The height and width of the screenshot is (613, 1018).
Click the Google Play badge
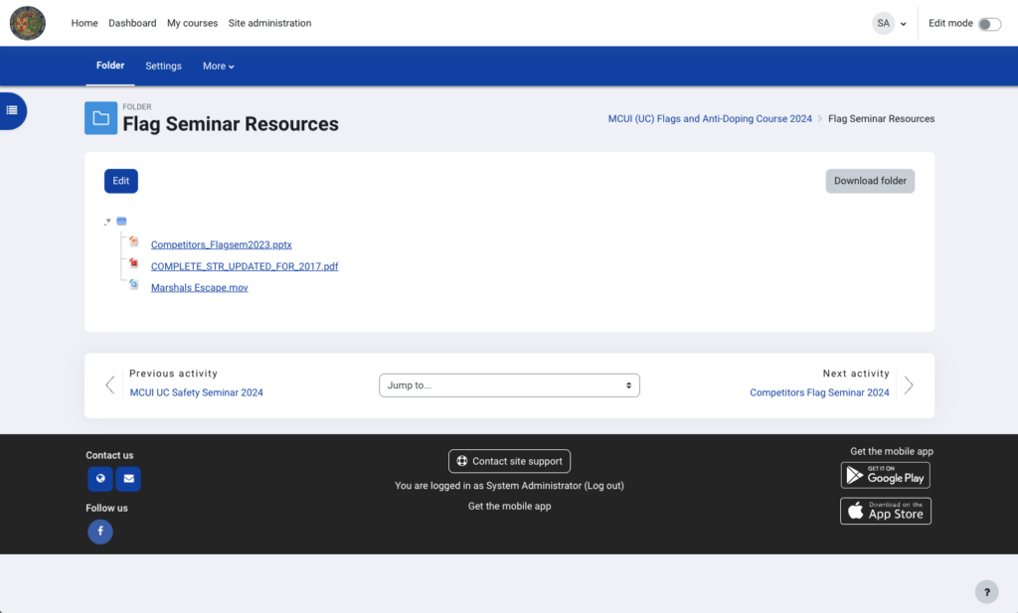(885, 475)
